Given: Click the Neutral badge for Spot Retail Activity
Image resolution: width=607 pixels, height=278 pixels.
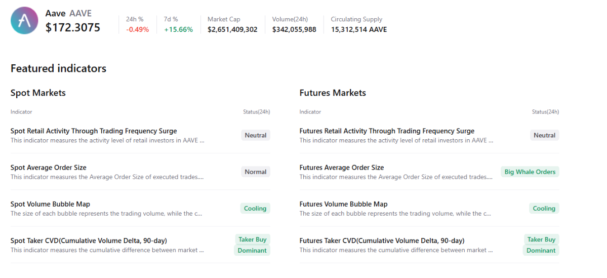Looking at the screenshot, I should tap(256, 135).
